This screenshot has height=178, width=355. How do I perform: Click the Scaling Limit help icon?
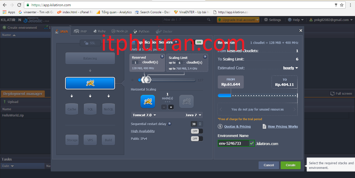coord(205,57)
